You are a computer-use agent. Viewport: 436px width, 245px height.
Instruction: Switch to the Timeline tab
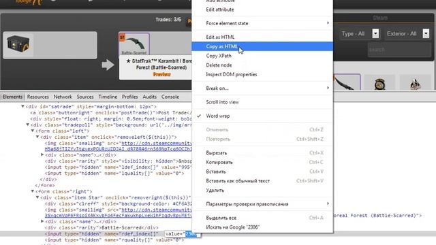pyautogui.click(x=108, y=97)
